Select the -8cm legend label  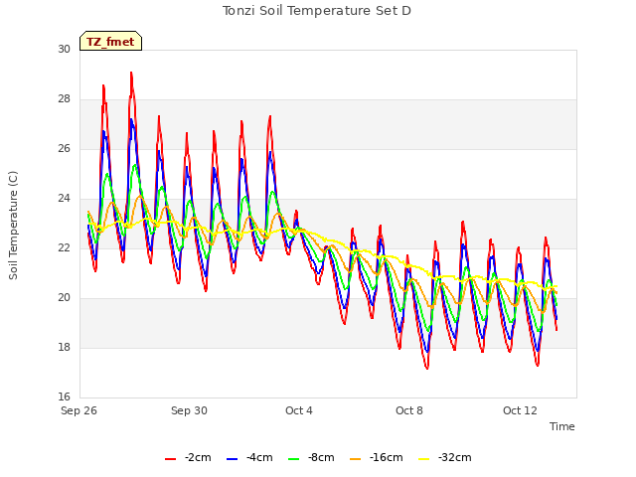pos(321,457)
